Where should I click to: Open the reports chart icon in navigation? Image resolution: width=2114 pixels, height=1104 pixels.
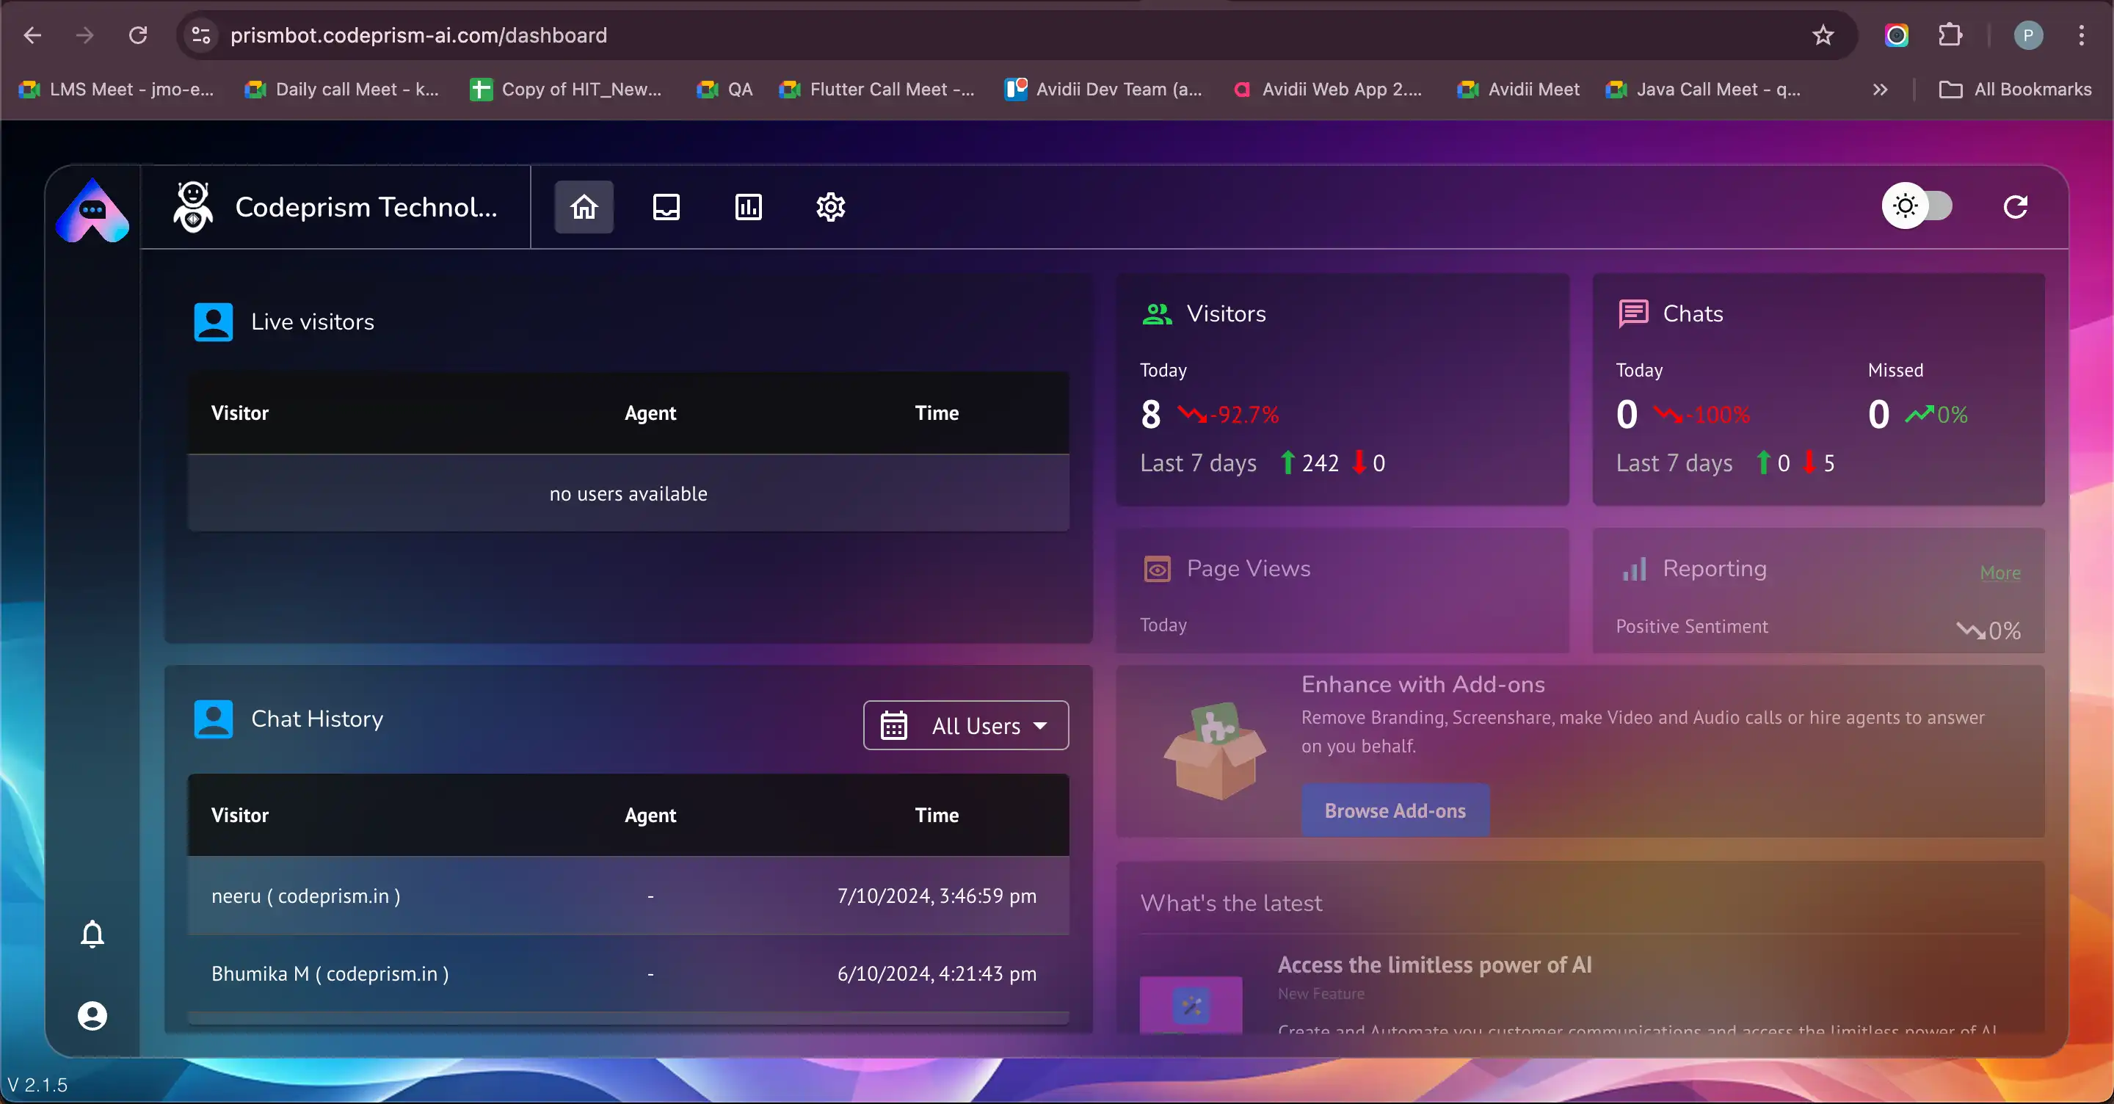tap(748, 207)
